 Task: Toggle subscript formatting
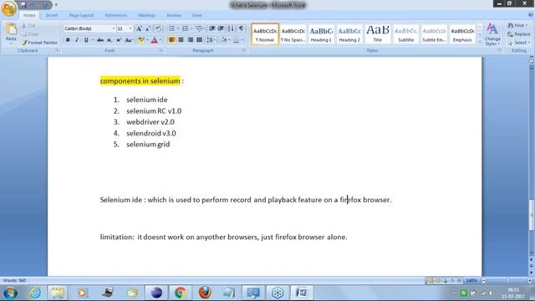click(x=110, y=40)
